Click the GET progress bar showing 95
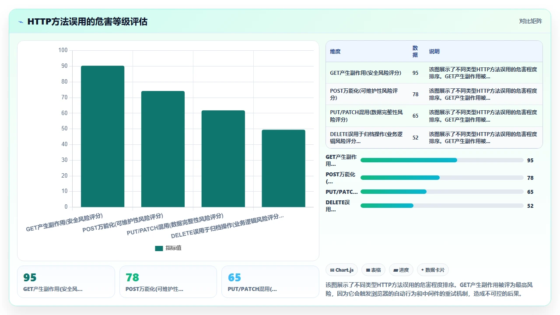Image resolution: width=560 pixels, height=315 pixels. [x=442, y=160]
